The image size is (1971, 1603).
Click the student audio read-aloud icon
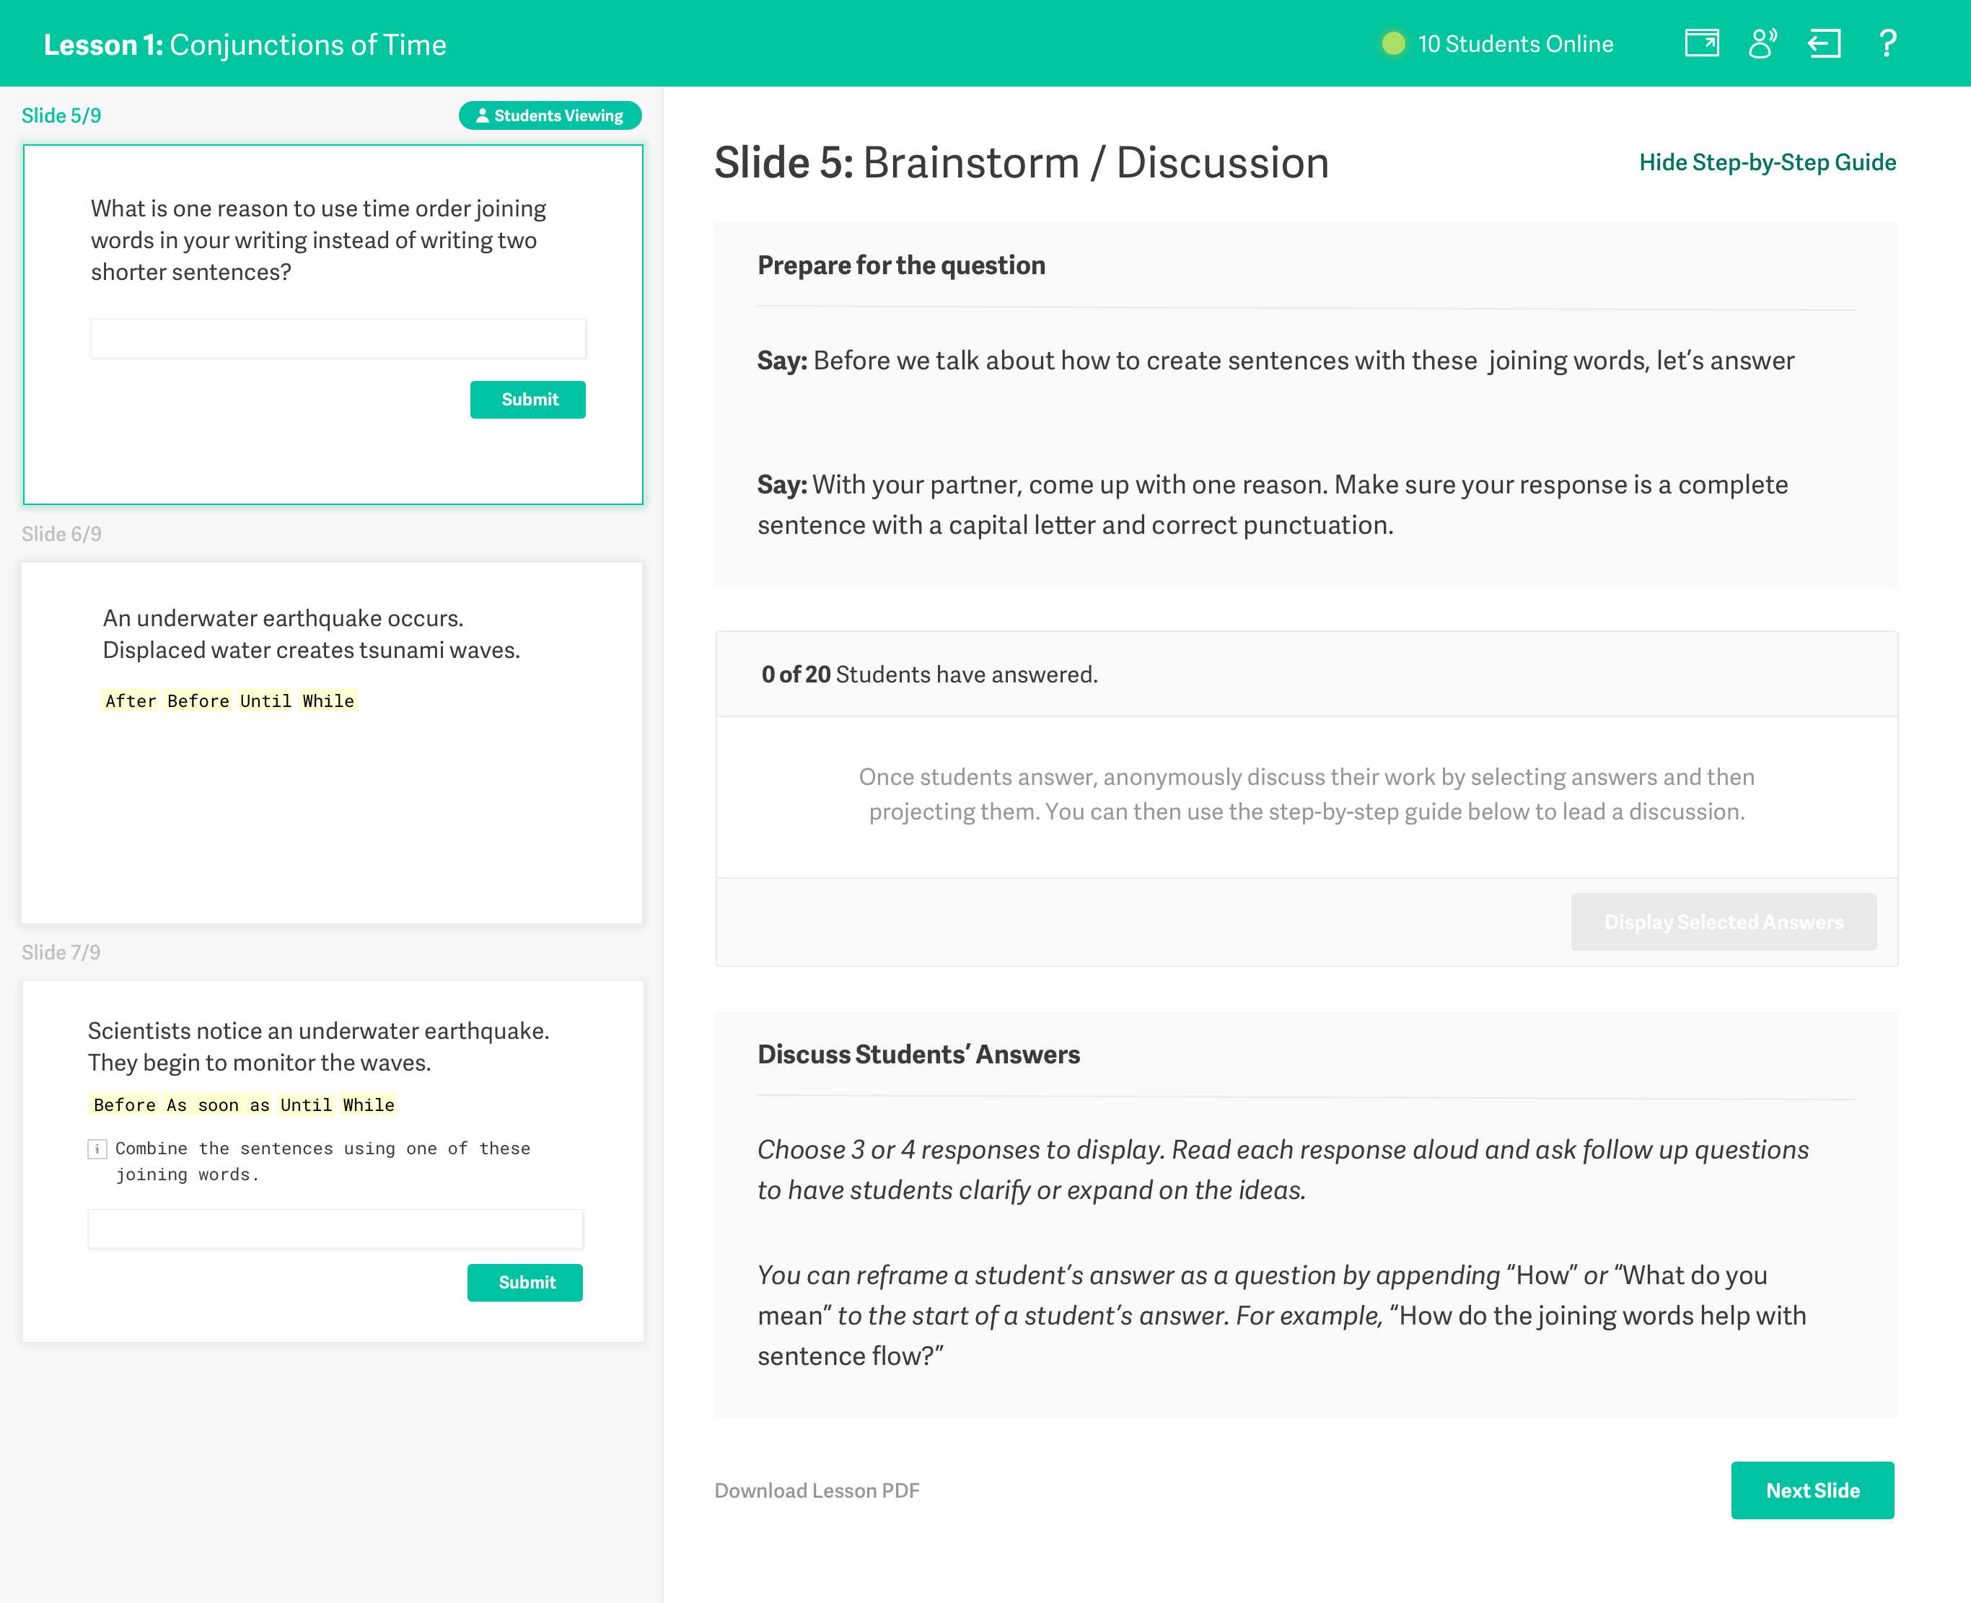(1763, 43)
